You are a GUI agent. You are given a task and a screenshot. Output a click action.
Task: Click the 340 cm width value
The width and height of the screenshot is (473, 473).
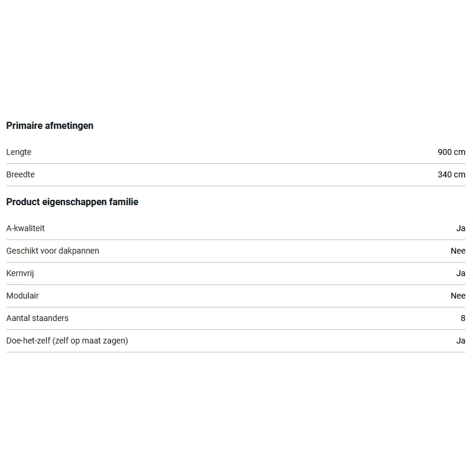[x=451, y=174]
